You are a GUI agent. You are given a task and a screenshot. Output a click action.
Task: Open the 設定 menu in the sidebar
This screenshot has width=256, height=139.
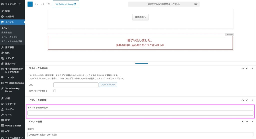click(x=7, y=120)
